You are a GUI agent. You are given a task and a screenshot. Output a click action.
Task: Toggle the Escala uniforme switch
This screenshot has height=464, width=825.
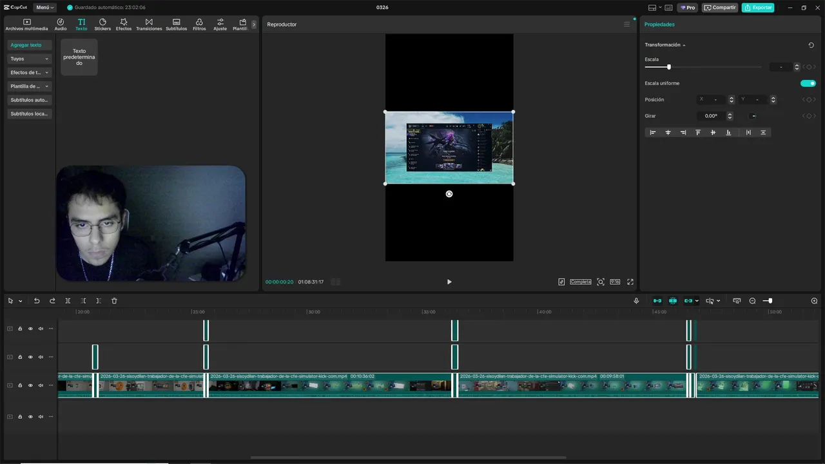[x=808, y=83]
